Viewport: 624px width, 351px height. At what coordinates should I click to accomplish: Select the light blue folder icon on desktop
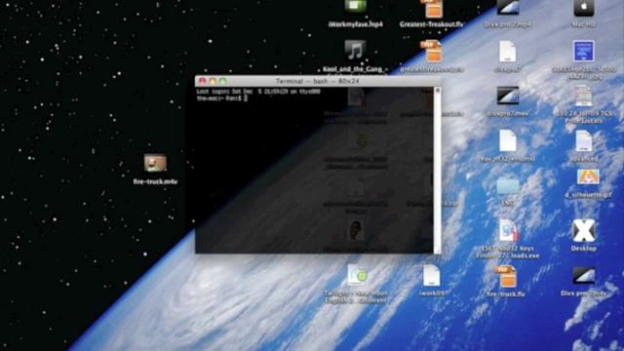[x=508, y=186]
